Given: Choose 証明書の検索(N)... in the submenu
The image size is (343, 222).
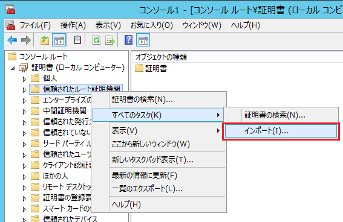Looking at the screenshot, I should click(x=281, y=115).
